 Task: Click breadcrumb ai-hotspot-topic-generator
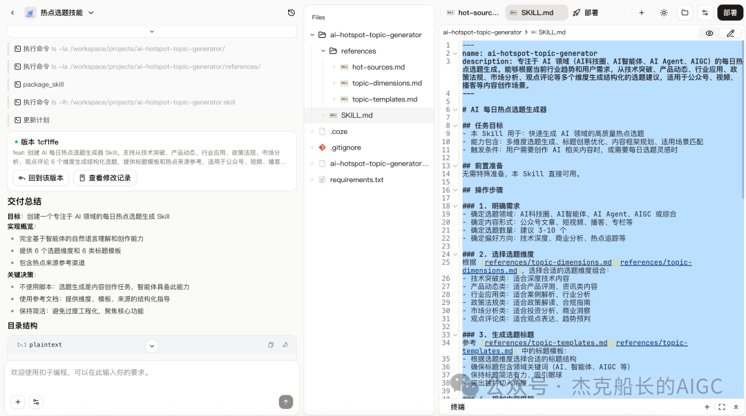tap(482, 32)
